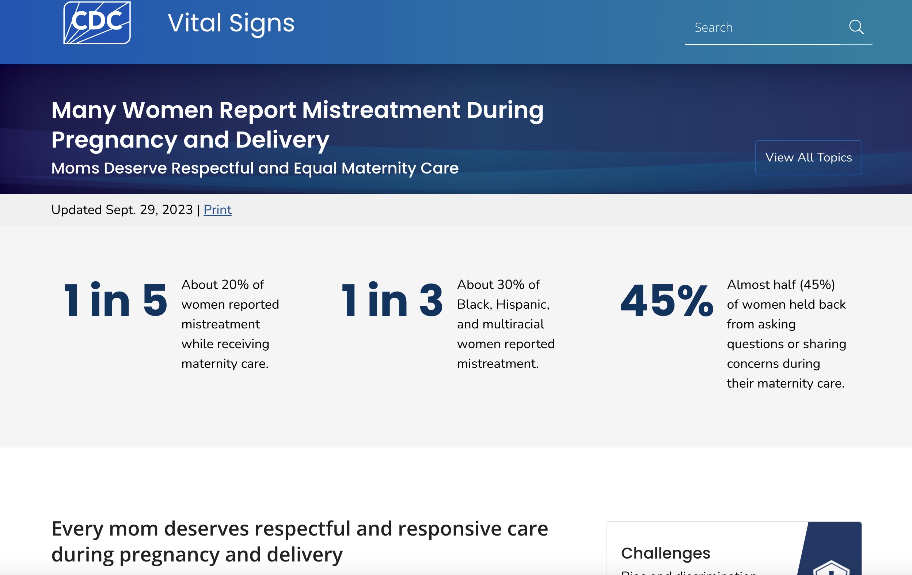
Task: Click the About 20% of women description
Action: coord(230,324)
